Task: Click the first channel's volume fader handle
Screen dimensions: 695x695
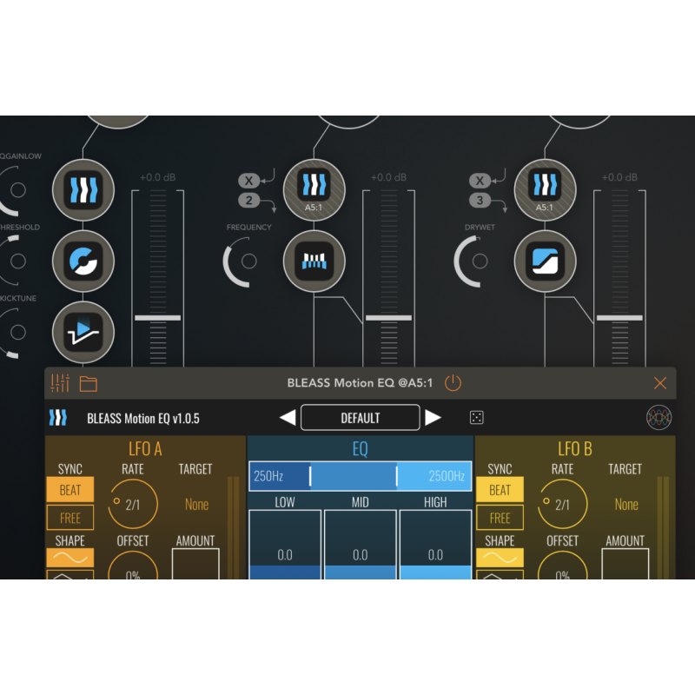Action: 158,318
